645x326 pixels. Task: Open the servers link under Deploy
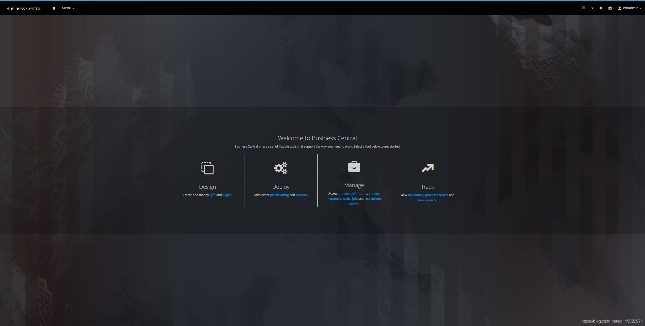[301, 195]
